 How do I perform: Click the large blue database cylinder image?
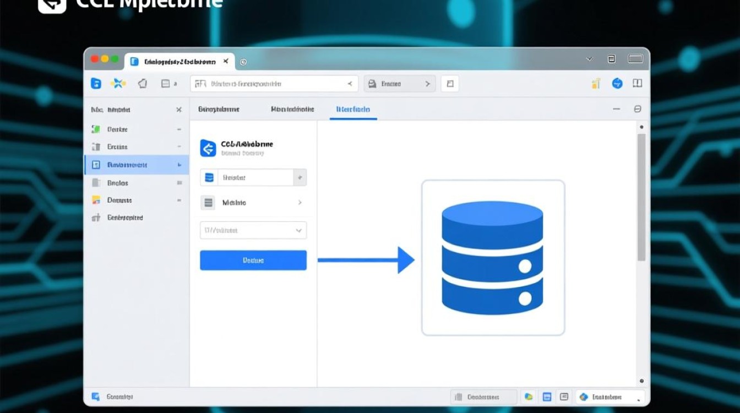click(492, 257)
